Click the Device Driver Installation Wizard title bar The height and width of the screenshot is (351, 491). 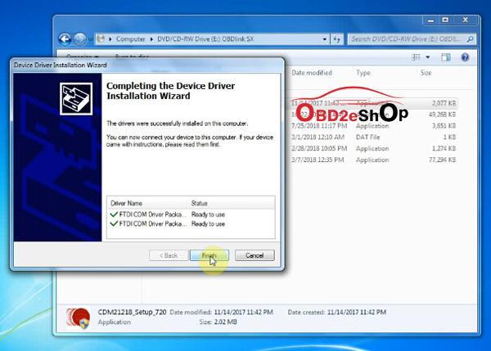pos(147,65)
